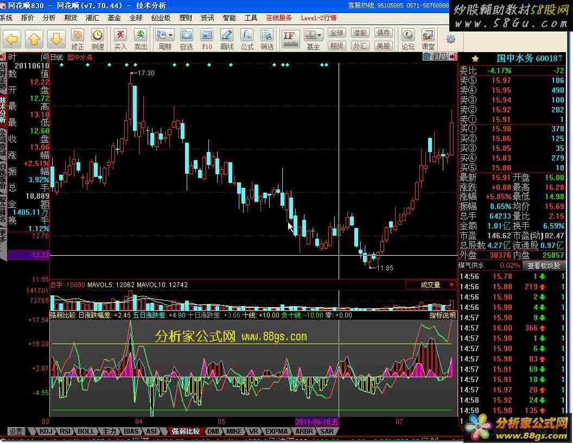Click the IF index futures icon
Viewport: 573px width, 444px height.
click(290, 39)
